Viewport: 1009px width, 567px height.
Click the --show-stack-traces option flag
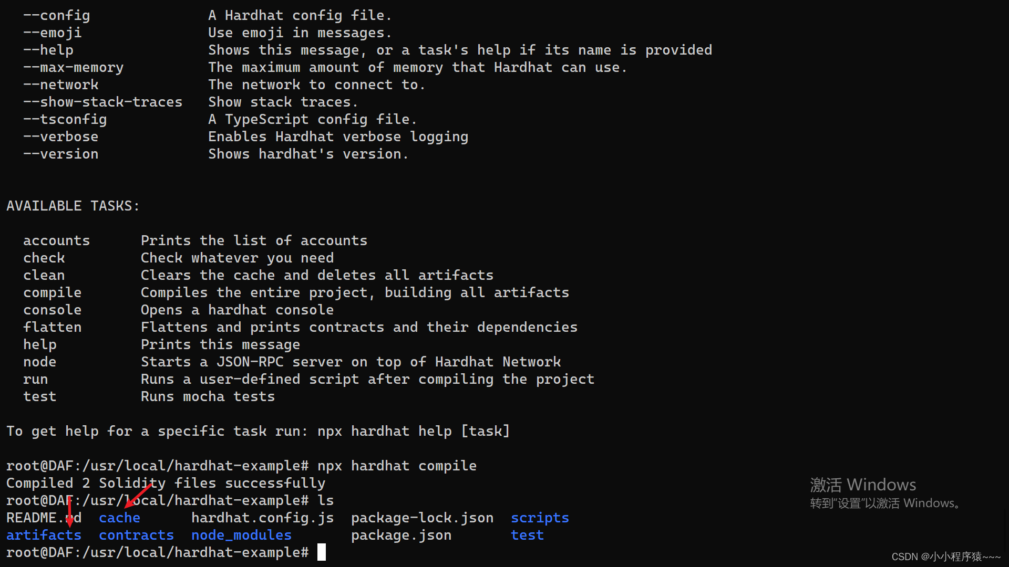coord(102,102)
